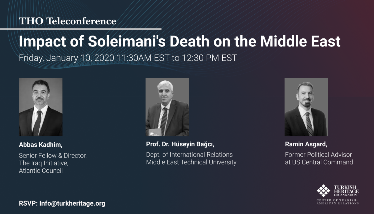
Task: Click the Middle East Technical University text
Action: [191, 162]
